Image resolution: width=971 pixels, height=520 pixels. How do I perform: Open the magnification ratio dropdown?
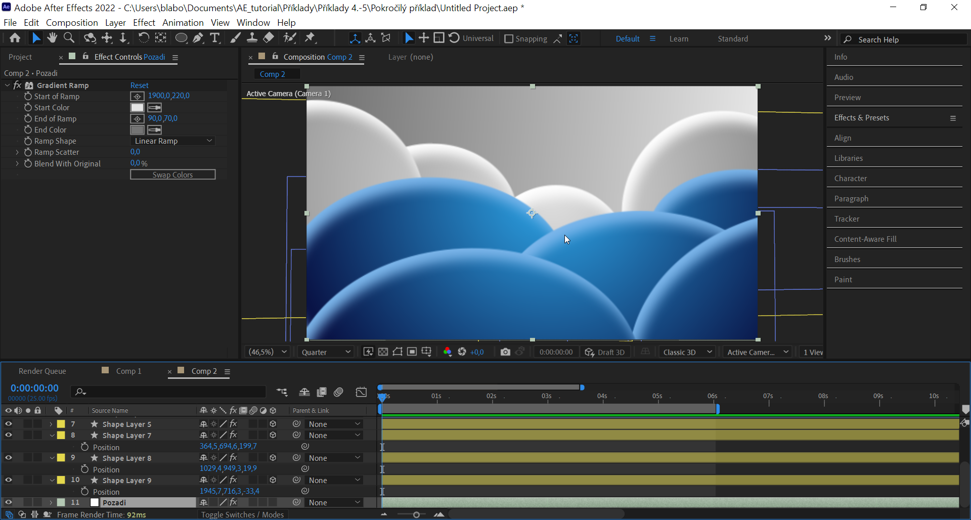(x=267, y=352)
